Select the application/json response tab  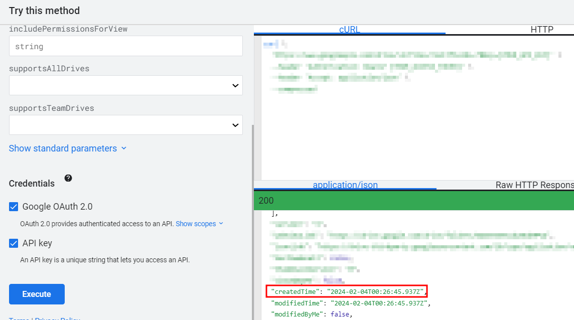click(x=345, y=185)
